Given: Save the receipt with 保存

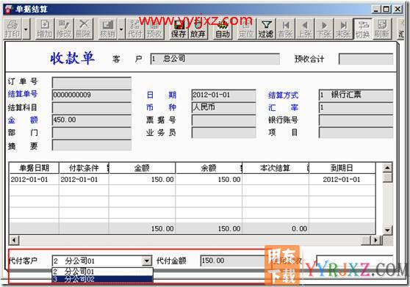Looking at the screenshot, I should (x=179, y=29).
